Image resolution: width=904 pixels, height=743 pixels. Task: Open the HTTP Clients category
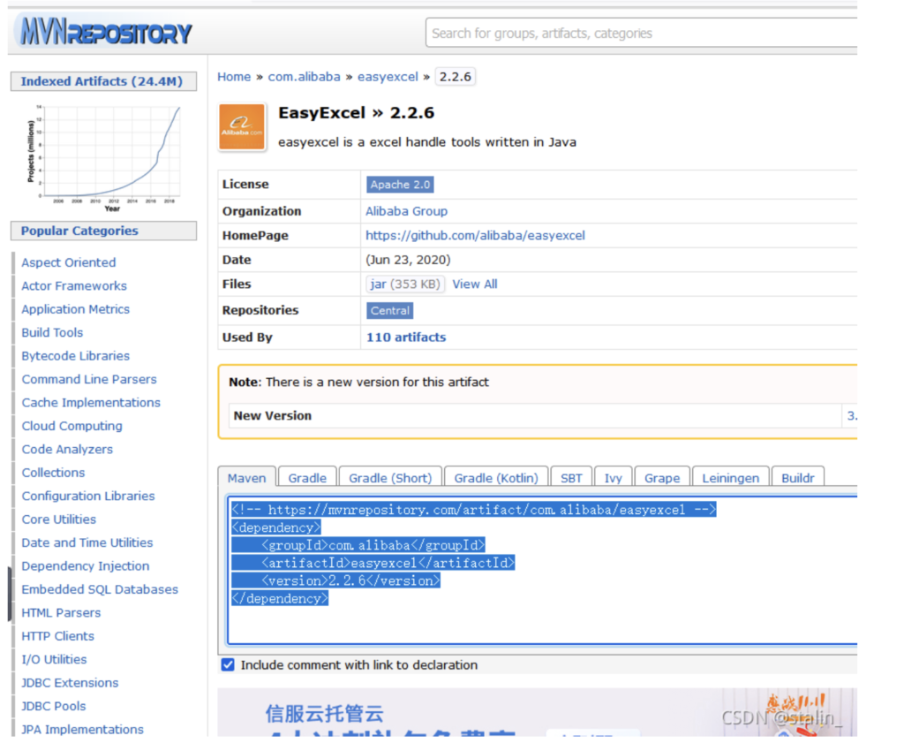pos(57,636)
